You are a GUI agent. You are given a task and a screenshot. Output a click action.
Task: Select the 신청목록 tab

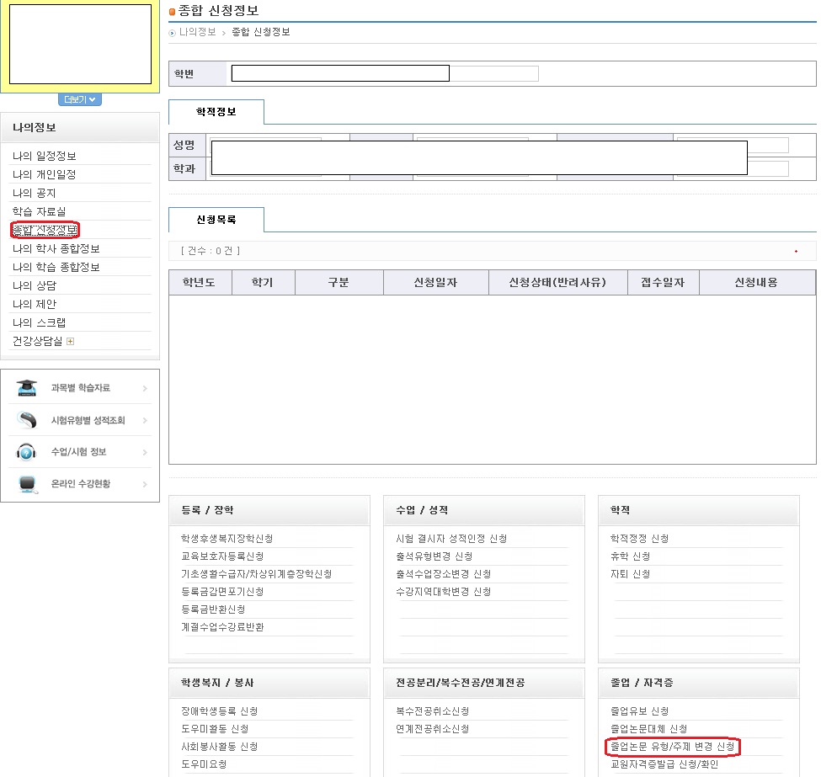click(x=216, y=220)
